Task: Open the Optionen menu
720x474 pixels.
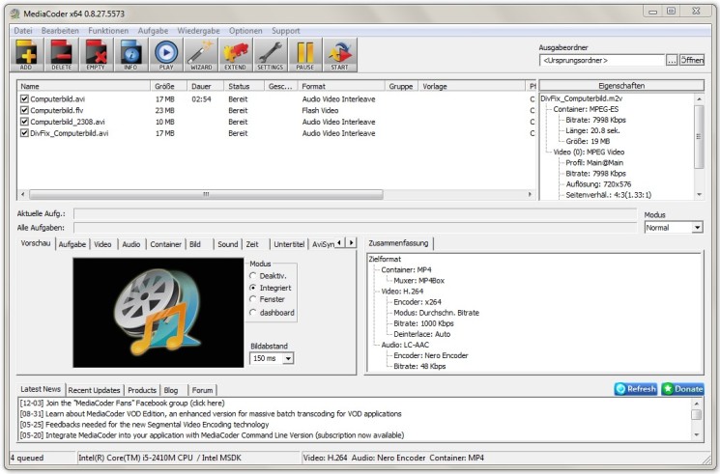Action: click(x=245, y=31)
